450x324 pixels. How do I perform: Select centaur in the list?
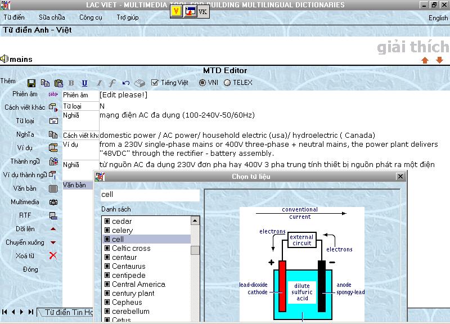pos(124,258)
